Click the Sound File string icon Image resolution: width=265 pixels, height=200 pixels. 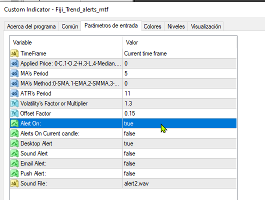[14, 183]
